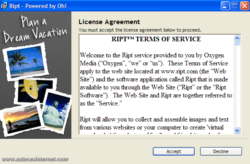Click the Decline button
The width and height of the screenshot is (250, 164).
pyautogui.click(x=221, y=151)
